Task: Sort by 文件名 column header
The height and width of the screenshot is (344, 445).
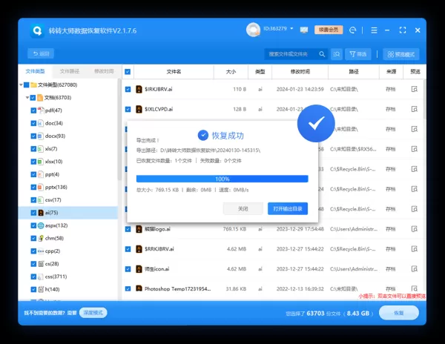Action: point(174,72)
